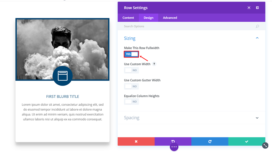Click the Spacing section heading
272x152 pixels.
point(132,118)
